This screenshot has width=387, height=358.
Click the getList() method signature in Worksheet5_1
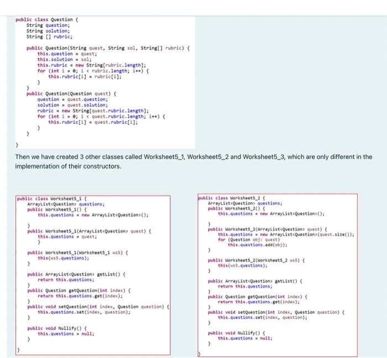coord(76,274)
